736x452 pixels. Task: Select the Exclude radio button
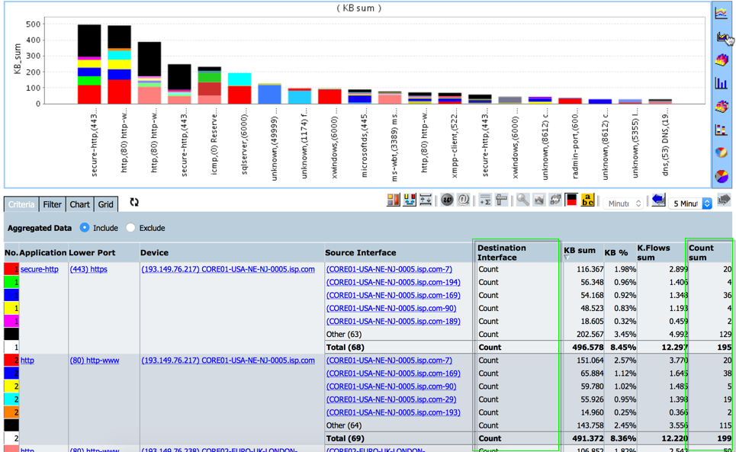point(130,228)
